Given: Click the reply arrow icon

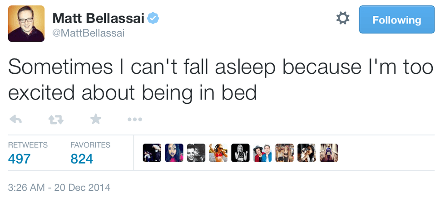Looking at the screenshot, I should (x=15, y=120).
